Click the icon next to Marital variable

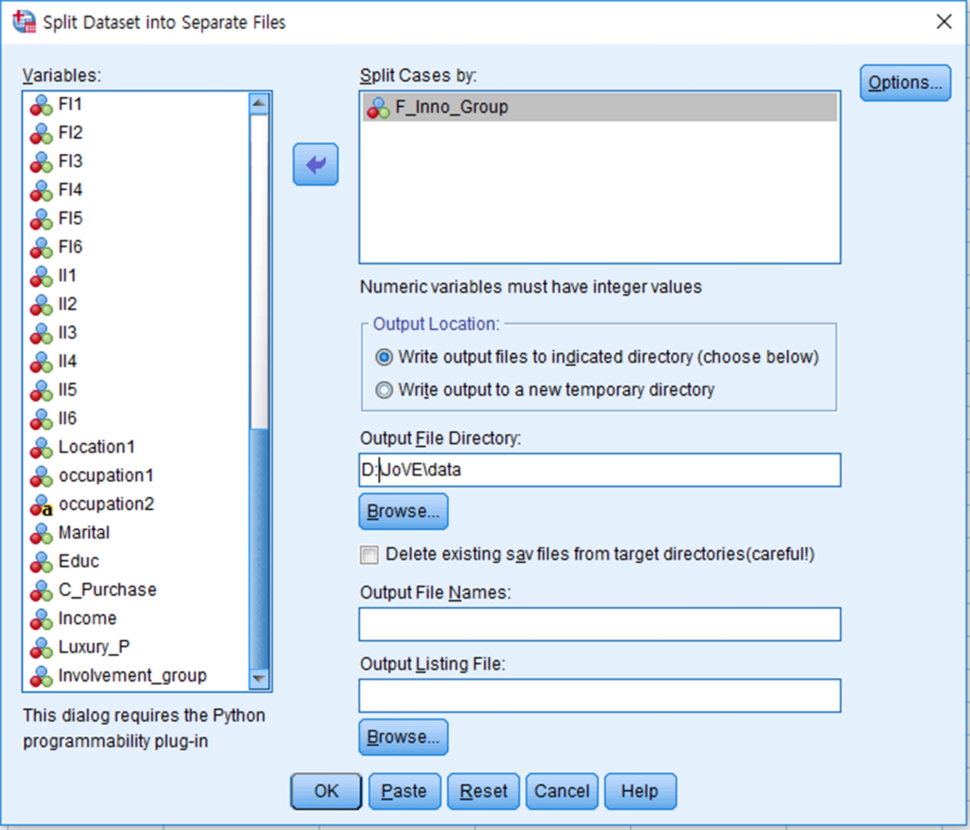41,534
